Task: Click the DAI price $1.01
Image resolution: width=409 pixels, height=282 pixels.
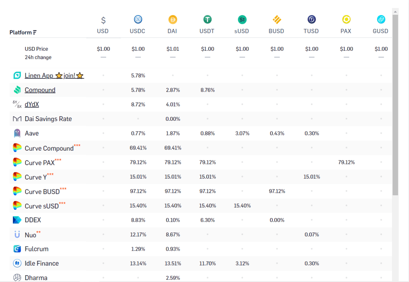Action: (173, 49)
